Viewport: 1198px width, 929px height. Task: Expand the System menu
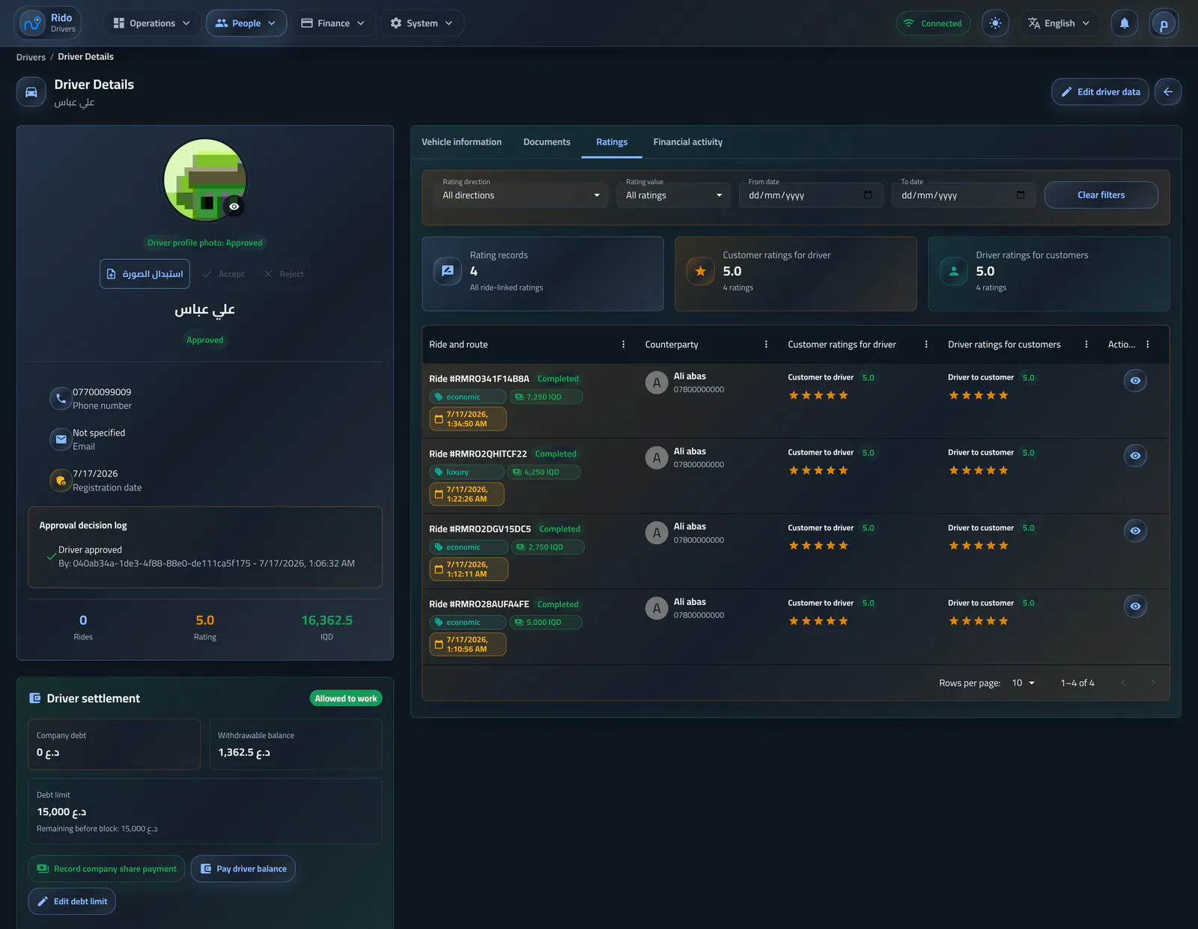point(422,23)
